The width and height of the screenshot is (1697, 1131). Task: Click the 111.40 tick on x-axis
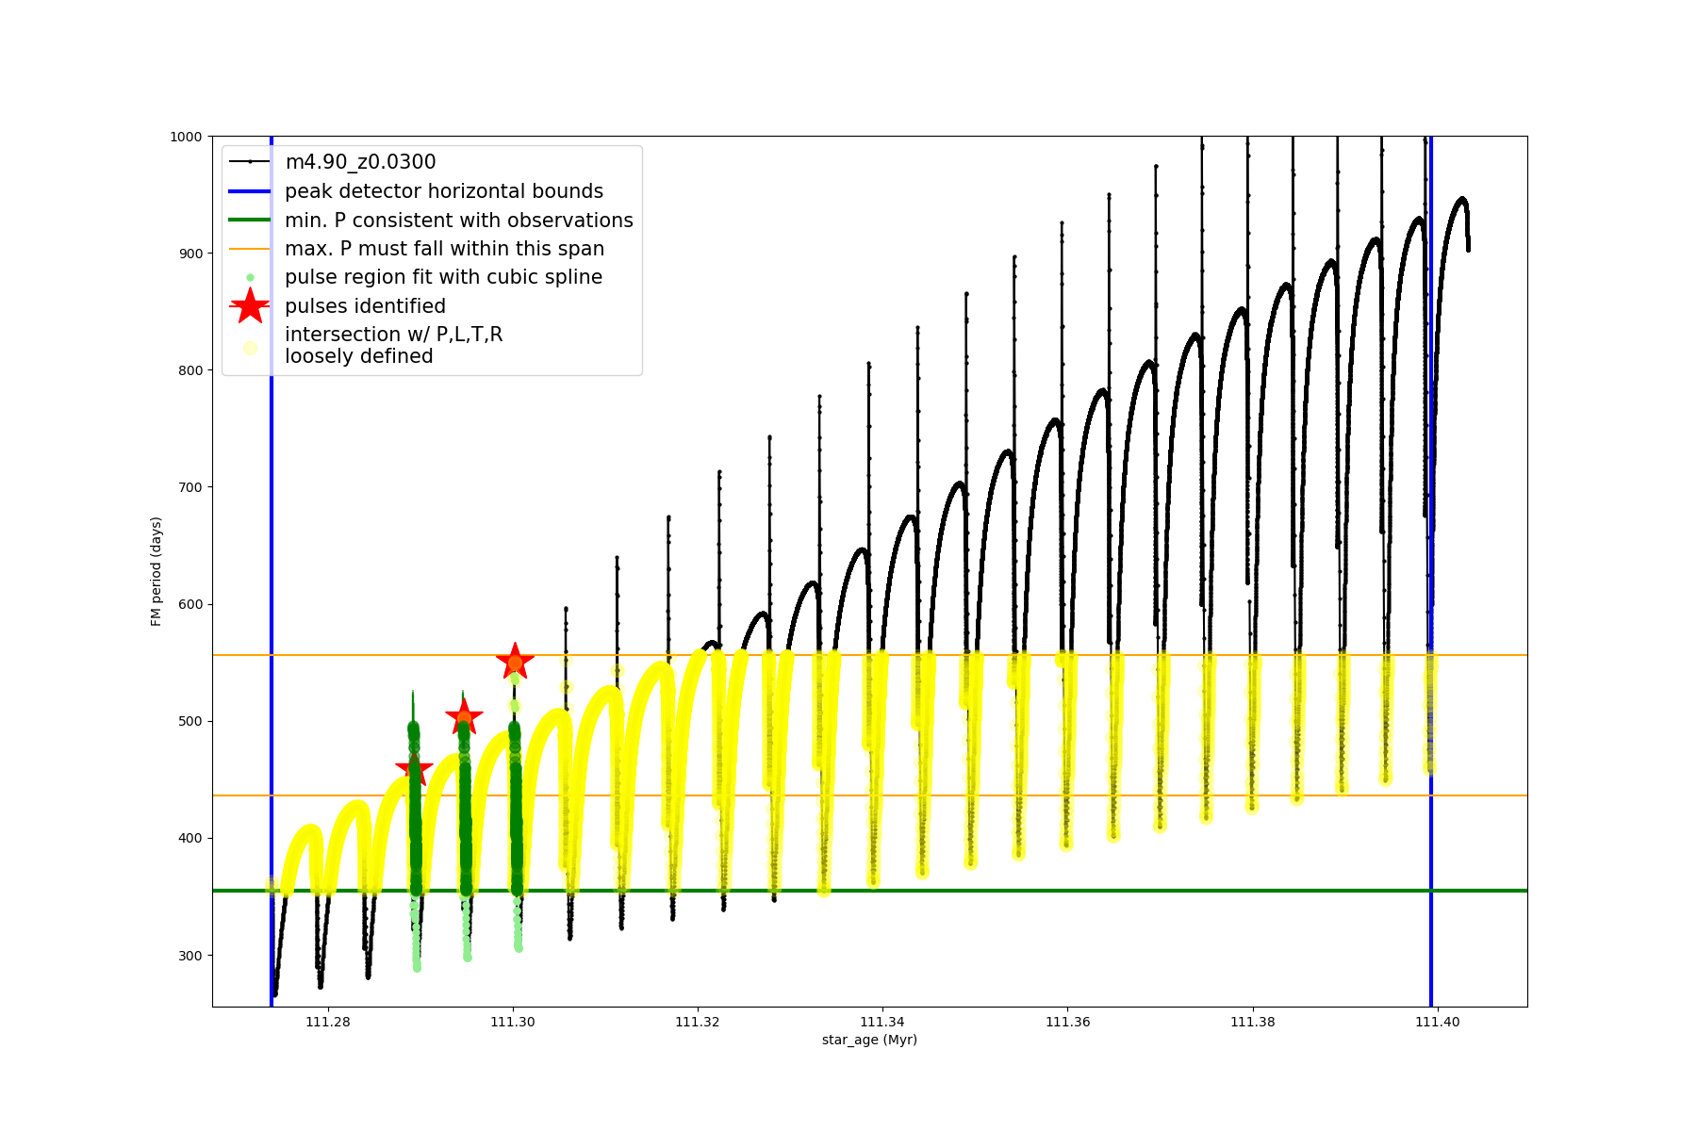click(1437, 1022)
